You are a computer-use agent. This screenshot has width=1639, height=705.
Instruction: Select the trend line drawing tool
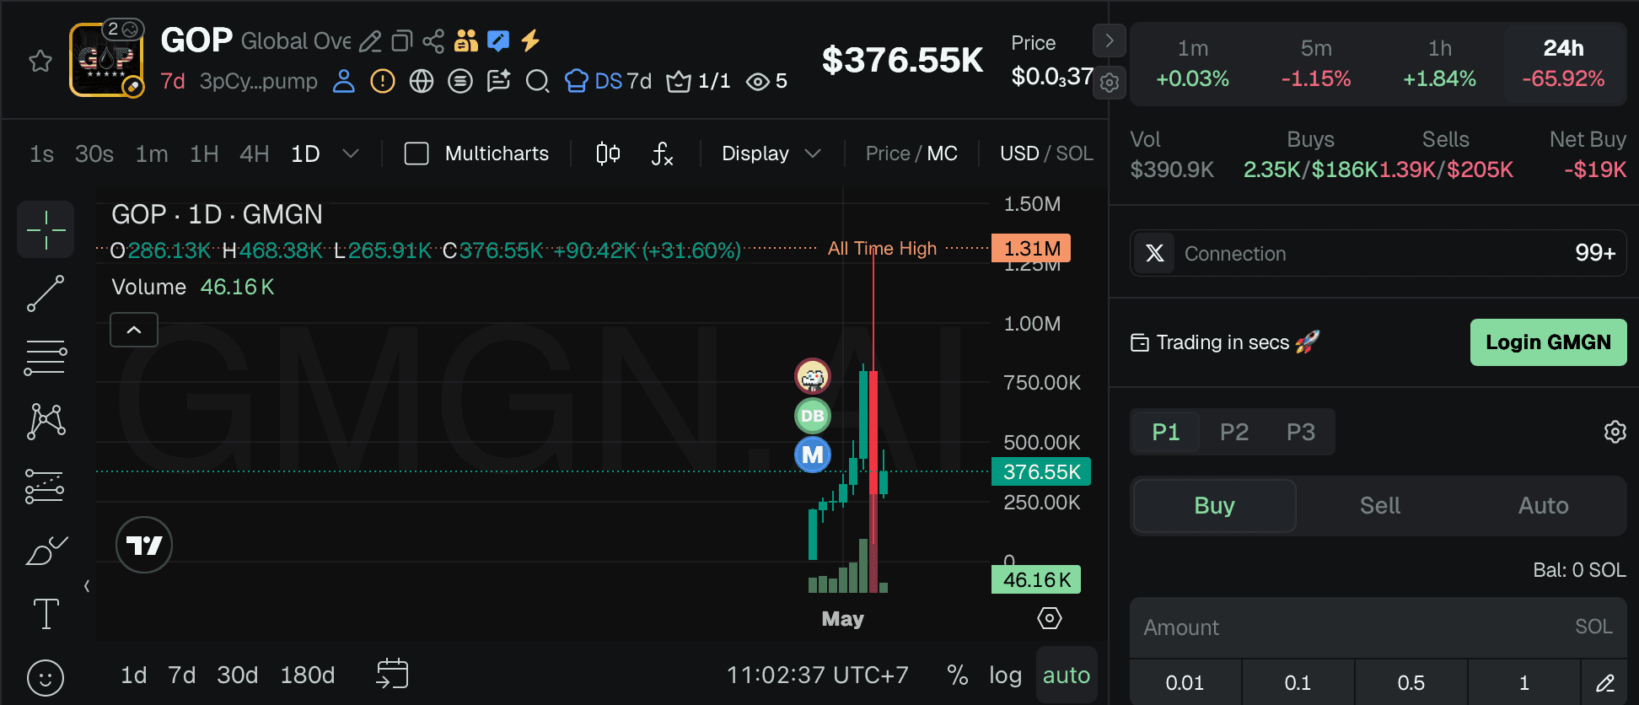click(46, 293)
